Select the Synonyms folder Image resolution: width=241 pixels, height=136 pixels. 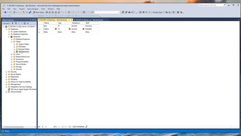pyautogui.click(x=20, y=59)
